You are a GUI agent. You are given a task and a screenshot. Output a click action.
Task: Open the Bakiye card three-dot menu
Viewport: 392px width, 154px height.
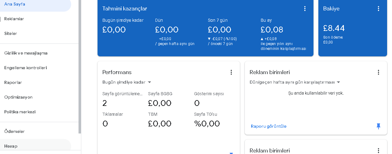coord(378,9)
